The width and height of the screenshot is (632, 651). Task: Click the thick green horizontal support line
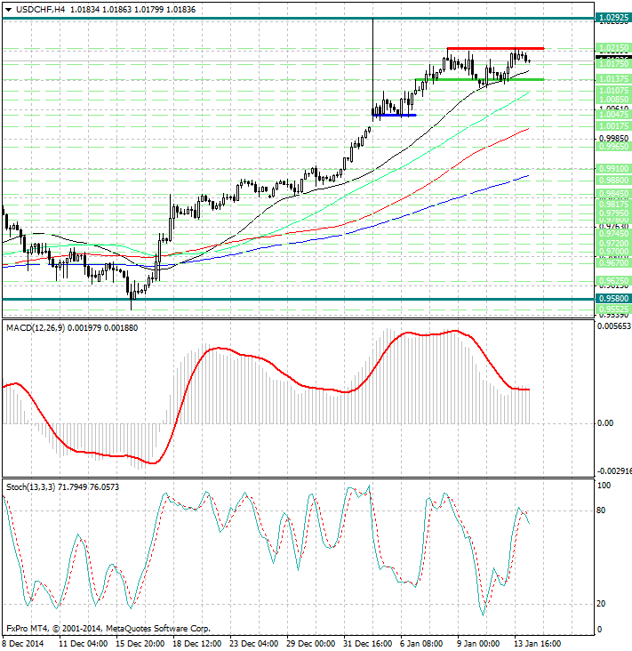point(480,79)
